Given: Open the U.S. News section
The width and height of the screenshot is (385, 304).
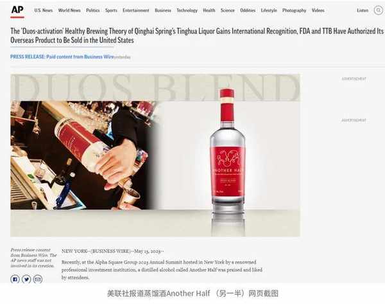Looking at the screenshot, I should (x=44, y=10).
